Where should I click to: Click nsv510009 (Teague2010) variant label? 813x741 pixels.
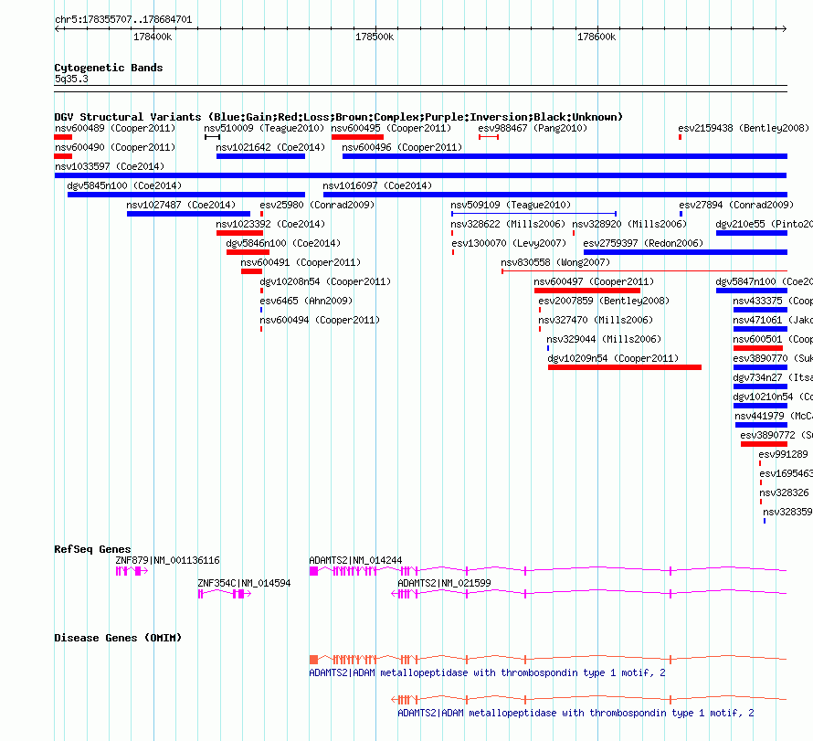tap(264, 128)
